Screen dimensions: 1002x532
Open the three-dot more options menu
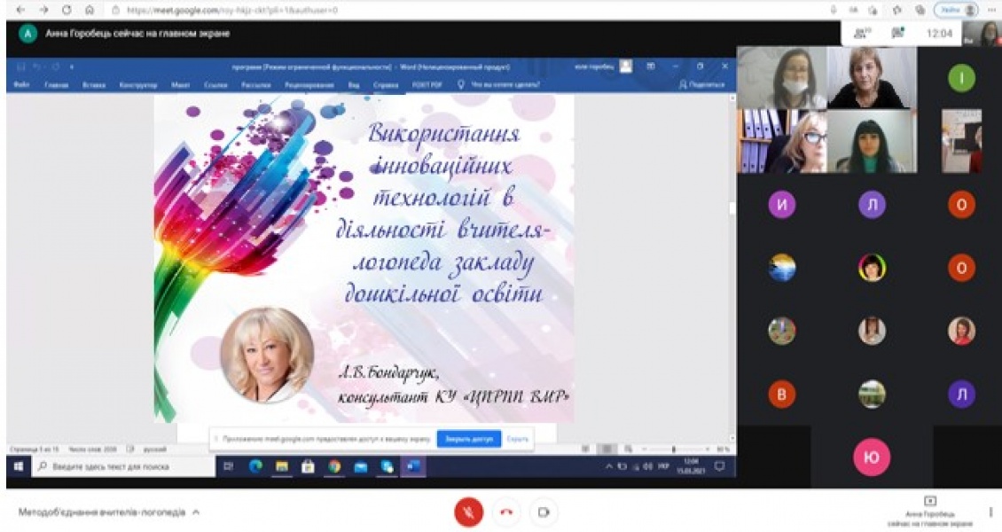pos(990,512)
